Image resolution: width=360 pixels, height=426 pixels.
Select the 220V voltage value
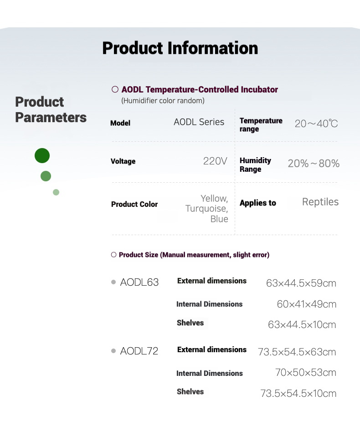[x=215, y=161]
